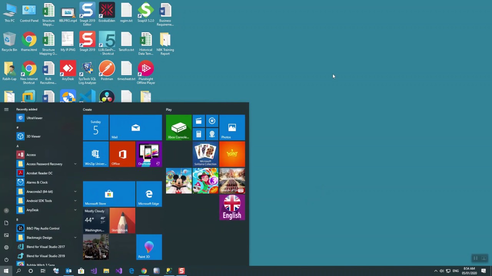The image size is (492, 276).
Task: Open the volume control in system tray
Action: (442, 271)
